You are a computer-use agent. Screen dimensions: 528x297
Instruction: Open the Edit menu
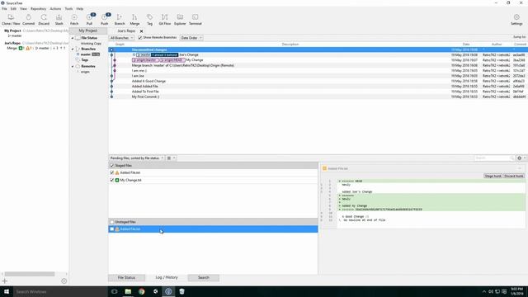[x=13, y=9]
